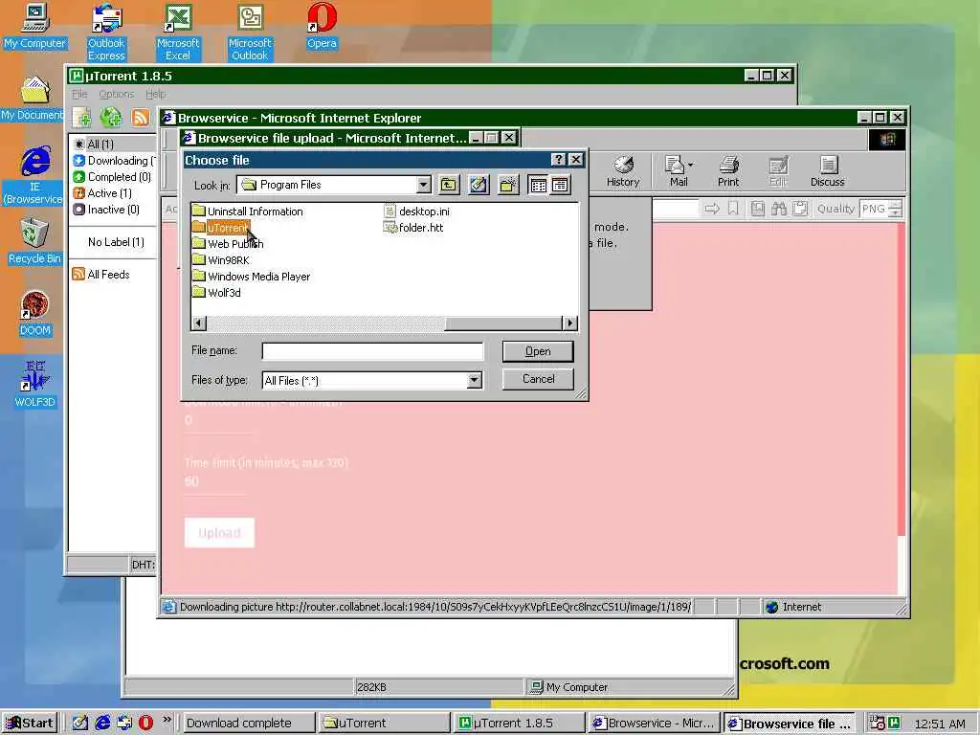Open the Mail dropdown arrow in IE toolbar
The image size is (980, 735).
point(690,165)
